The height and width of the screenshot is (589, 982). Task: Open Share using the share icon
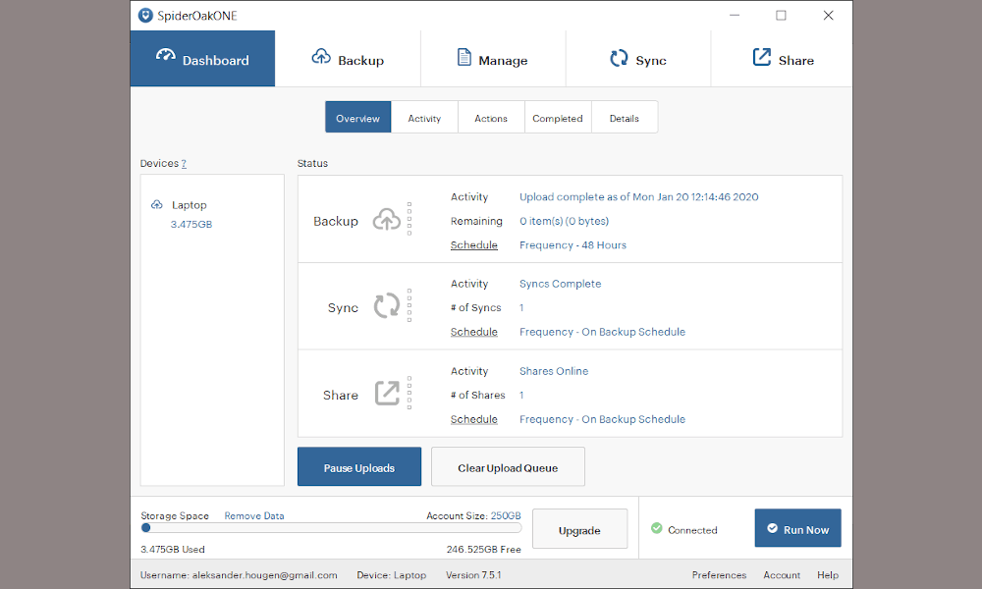[760, 58]
